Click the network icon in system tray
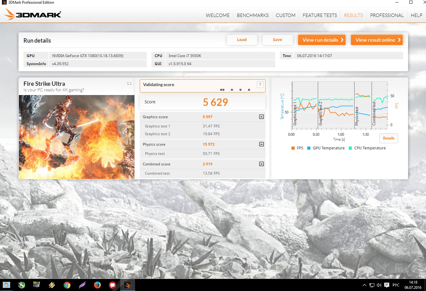 pyautogui.click(x=372, y=285)
